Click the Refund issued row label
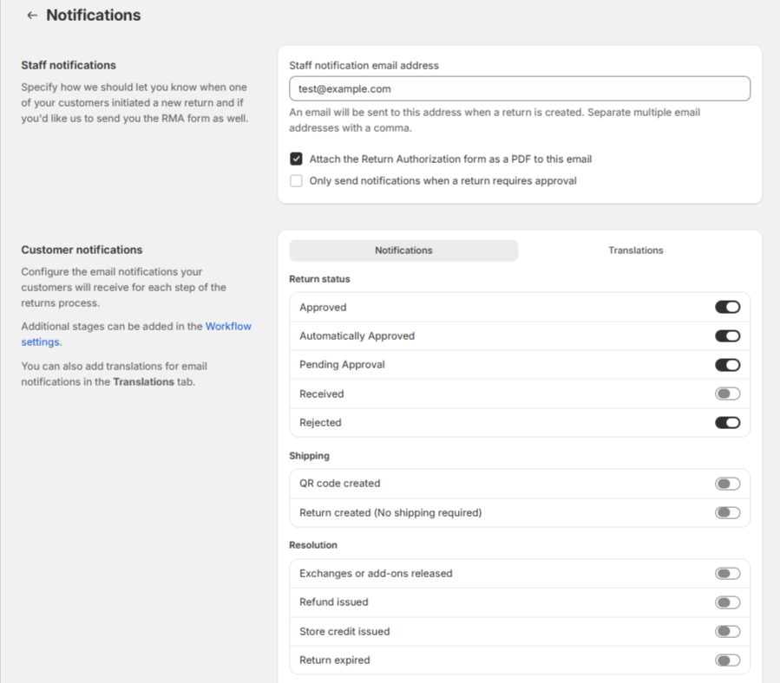Screen dimensions: 780x683 click(334, 602)
